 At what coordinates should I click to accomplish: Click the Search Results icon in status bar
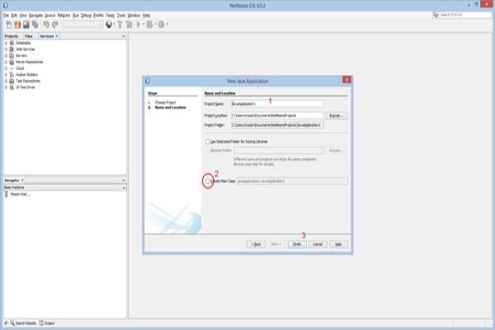(x=12, y=323)
